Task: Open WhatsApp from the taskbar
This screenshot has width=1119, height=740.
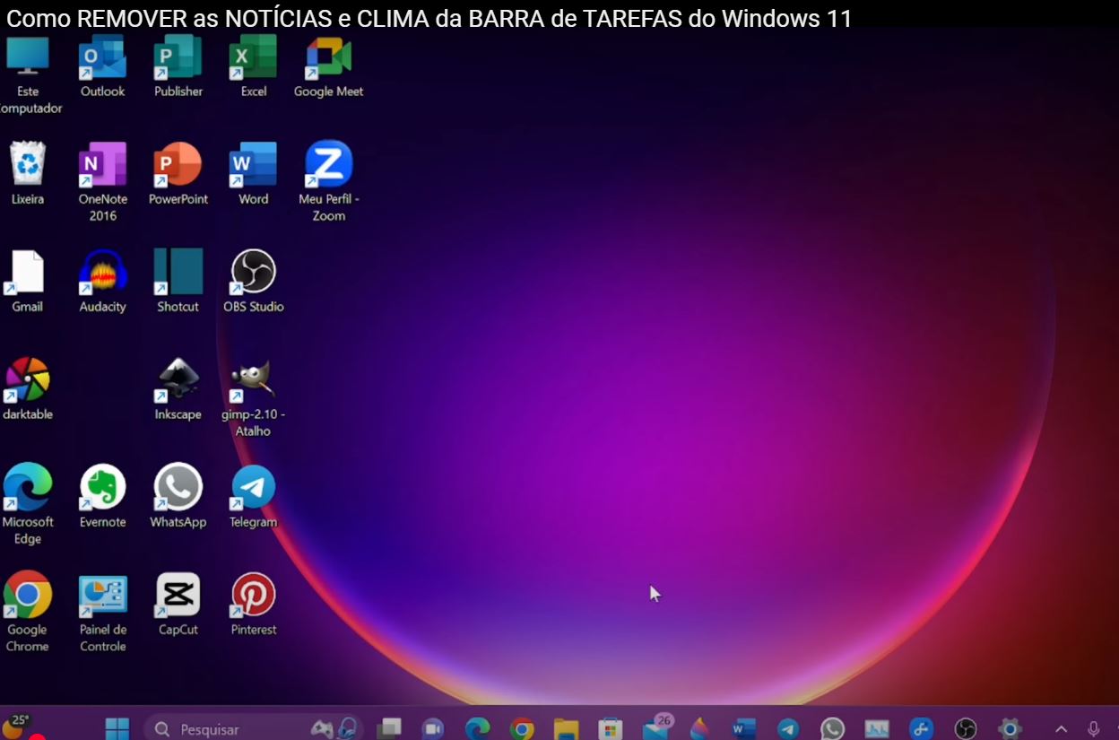Action: coord(833,728)
